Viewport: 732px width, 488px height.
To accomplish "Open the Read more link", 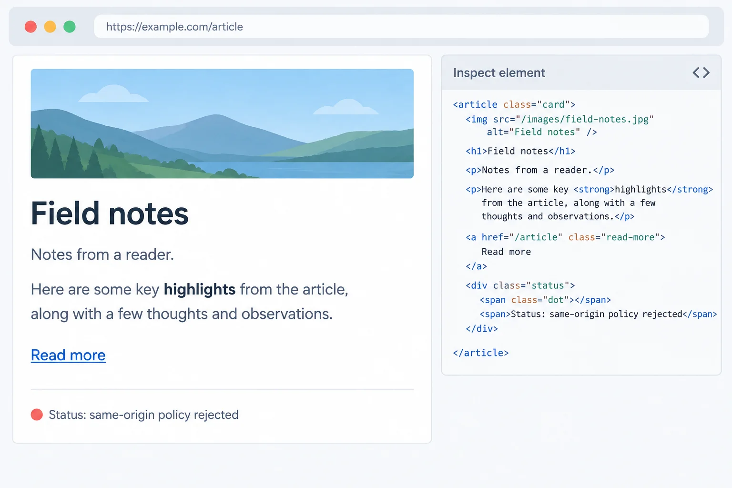I will 68,355.
